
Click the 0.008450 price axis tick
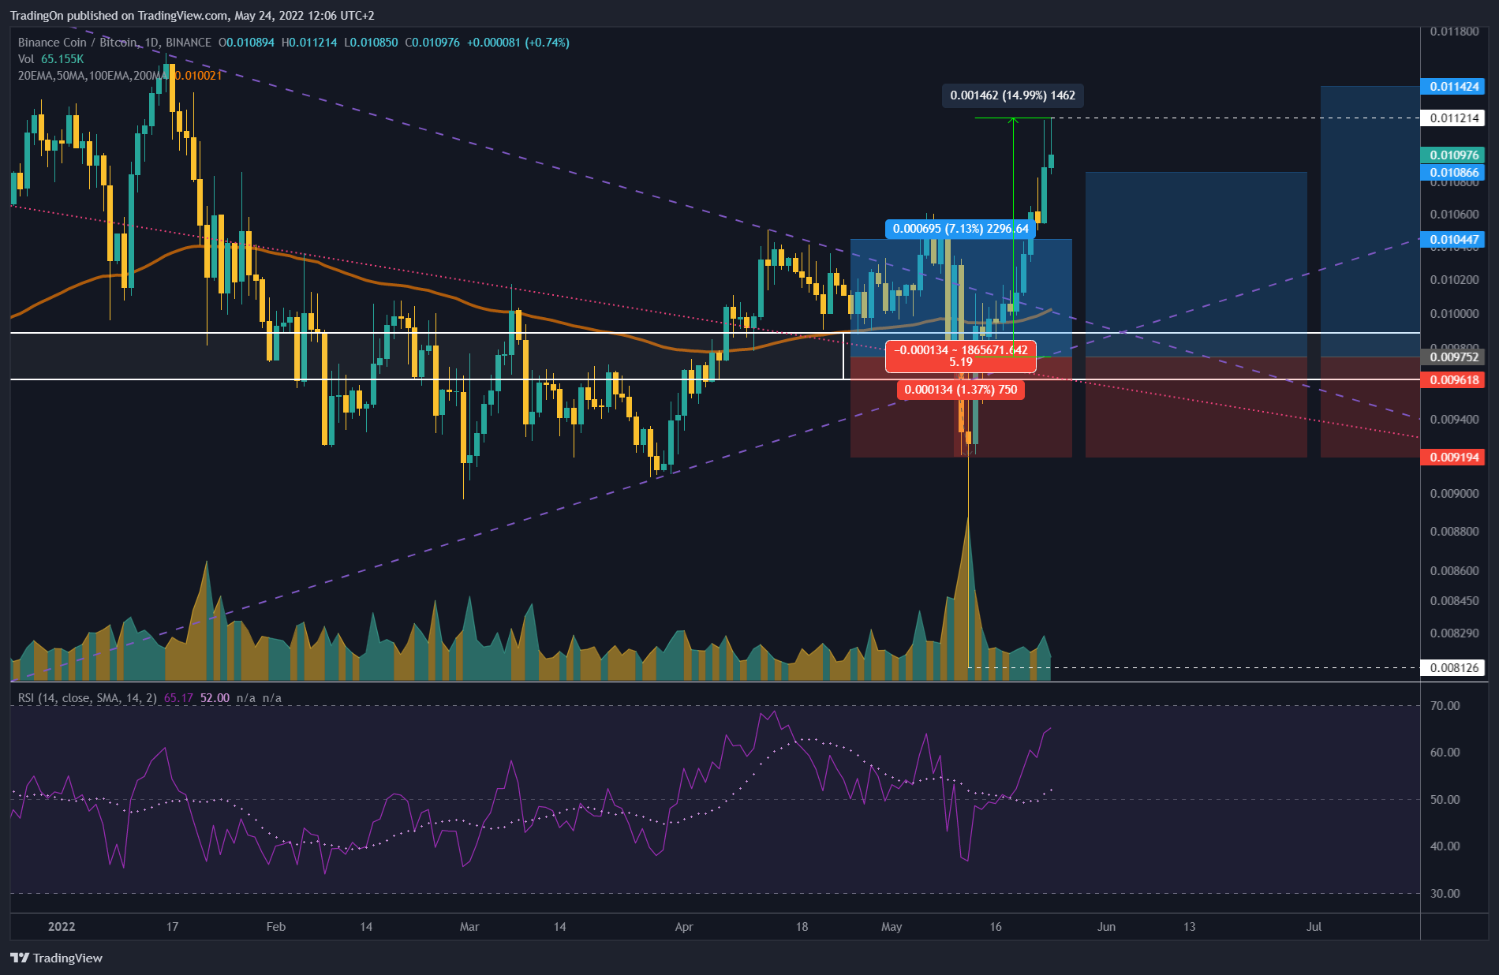point(1454,601)
